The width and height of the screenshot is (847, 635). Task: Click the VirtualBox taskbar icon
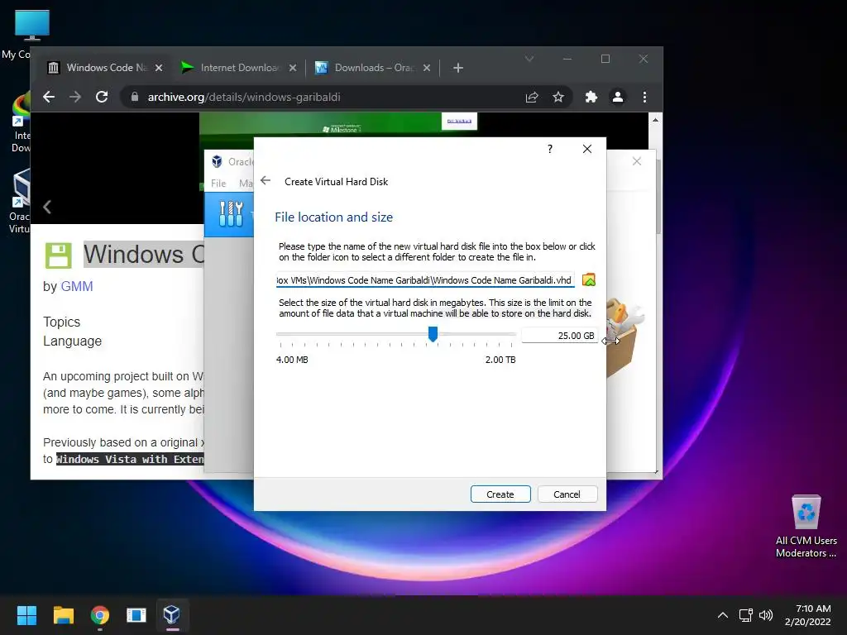pos(172,615)
